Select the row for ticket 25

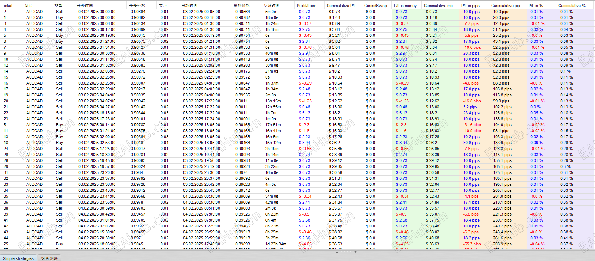pyautogui.click(x=297, y=244)
